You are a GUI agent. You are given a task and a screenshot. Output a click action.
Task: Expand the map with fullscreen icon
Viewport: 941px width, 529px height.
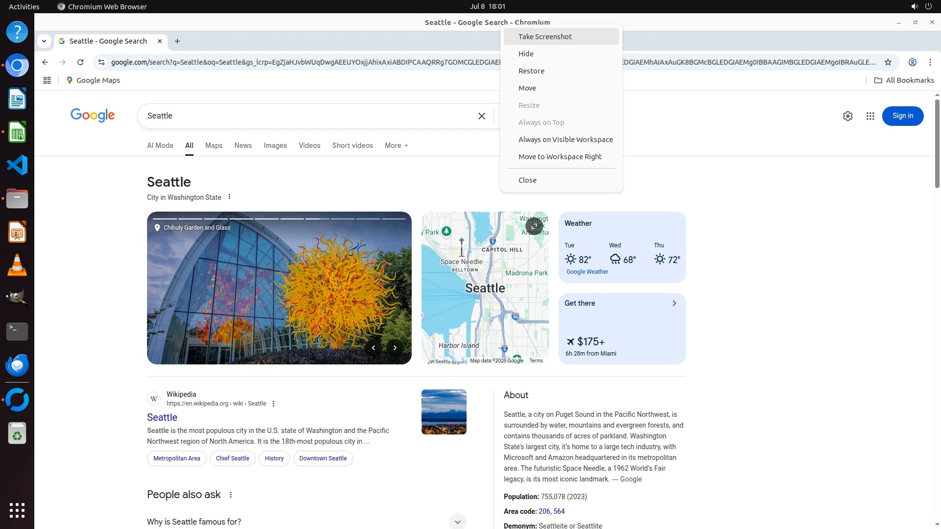click(534, 226)
